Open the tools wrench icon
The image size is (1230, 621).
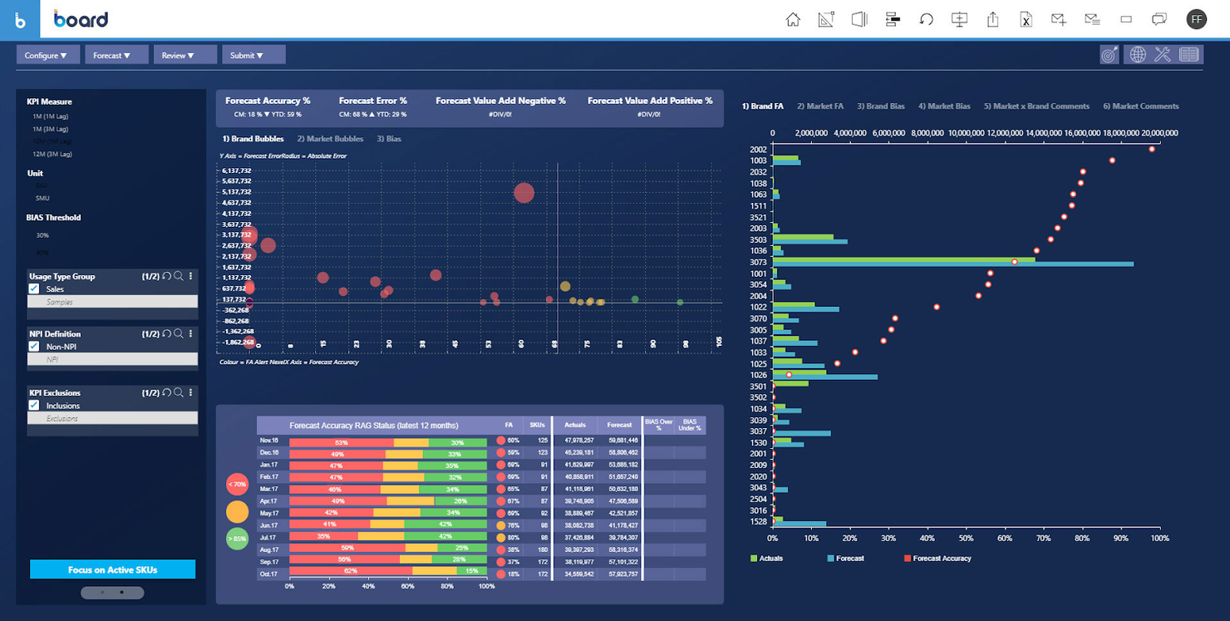pos(1162,54)
